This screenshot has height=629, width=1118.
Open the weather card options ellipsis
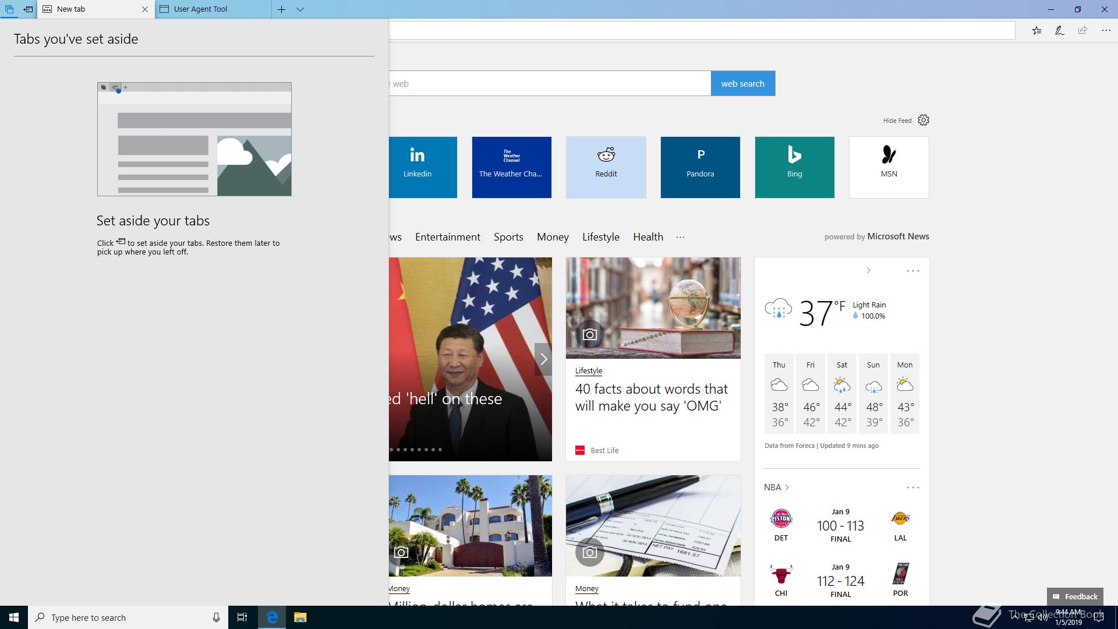pos(912,271)
